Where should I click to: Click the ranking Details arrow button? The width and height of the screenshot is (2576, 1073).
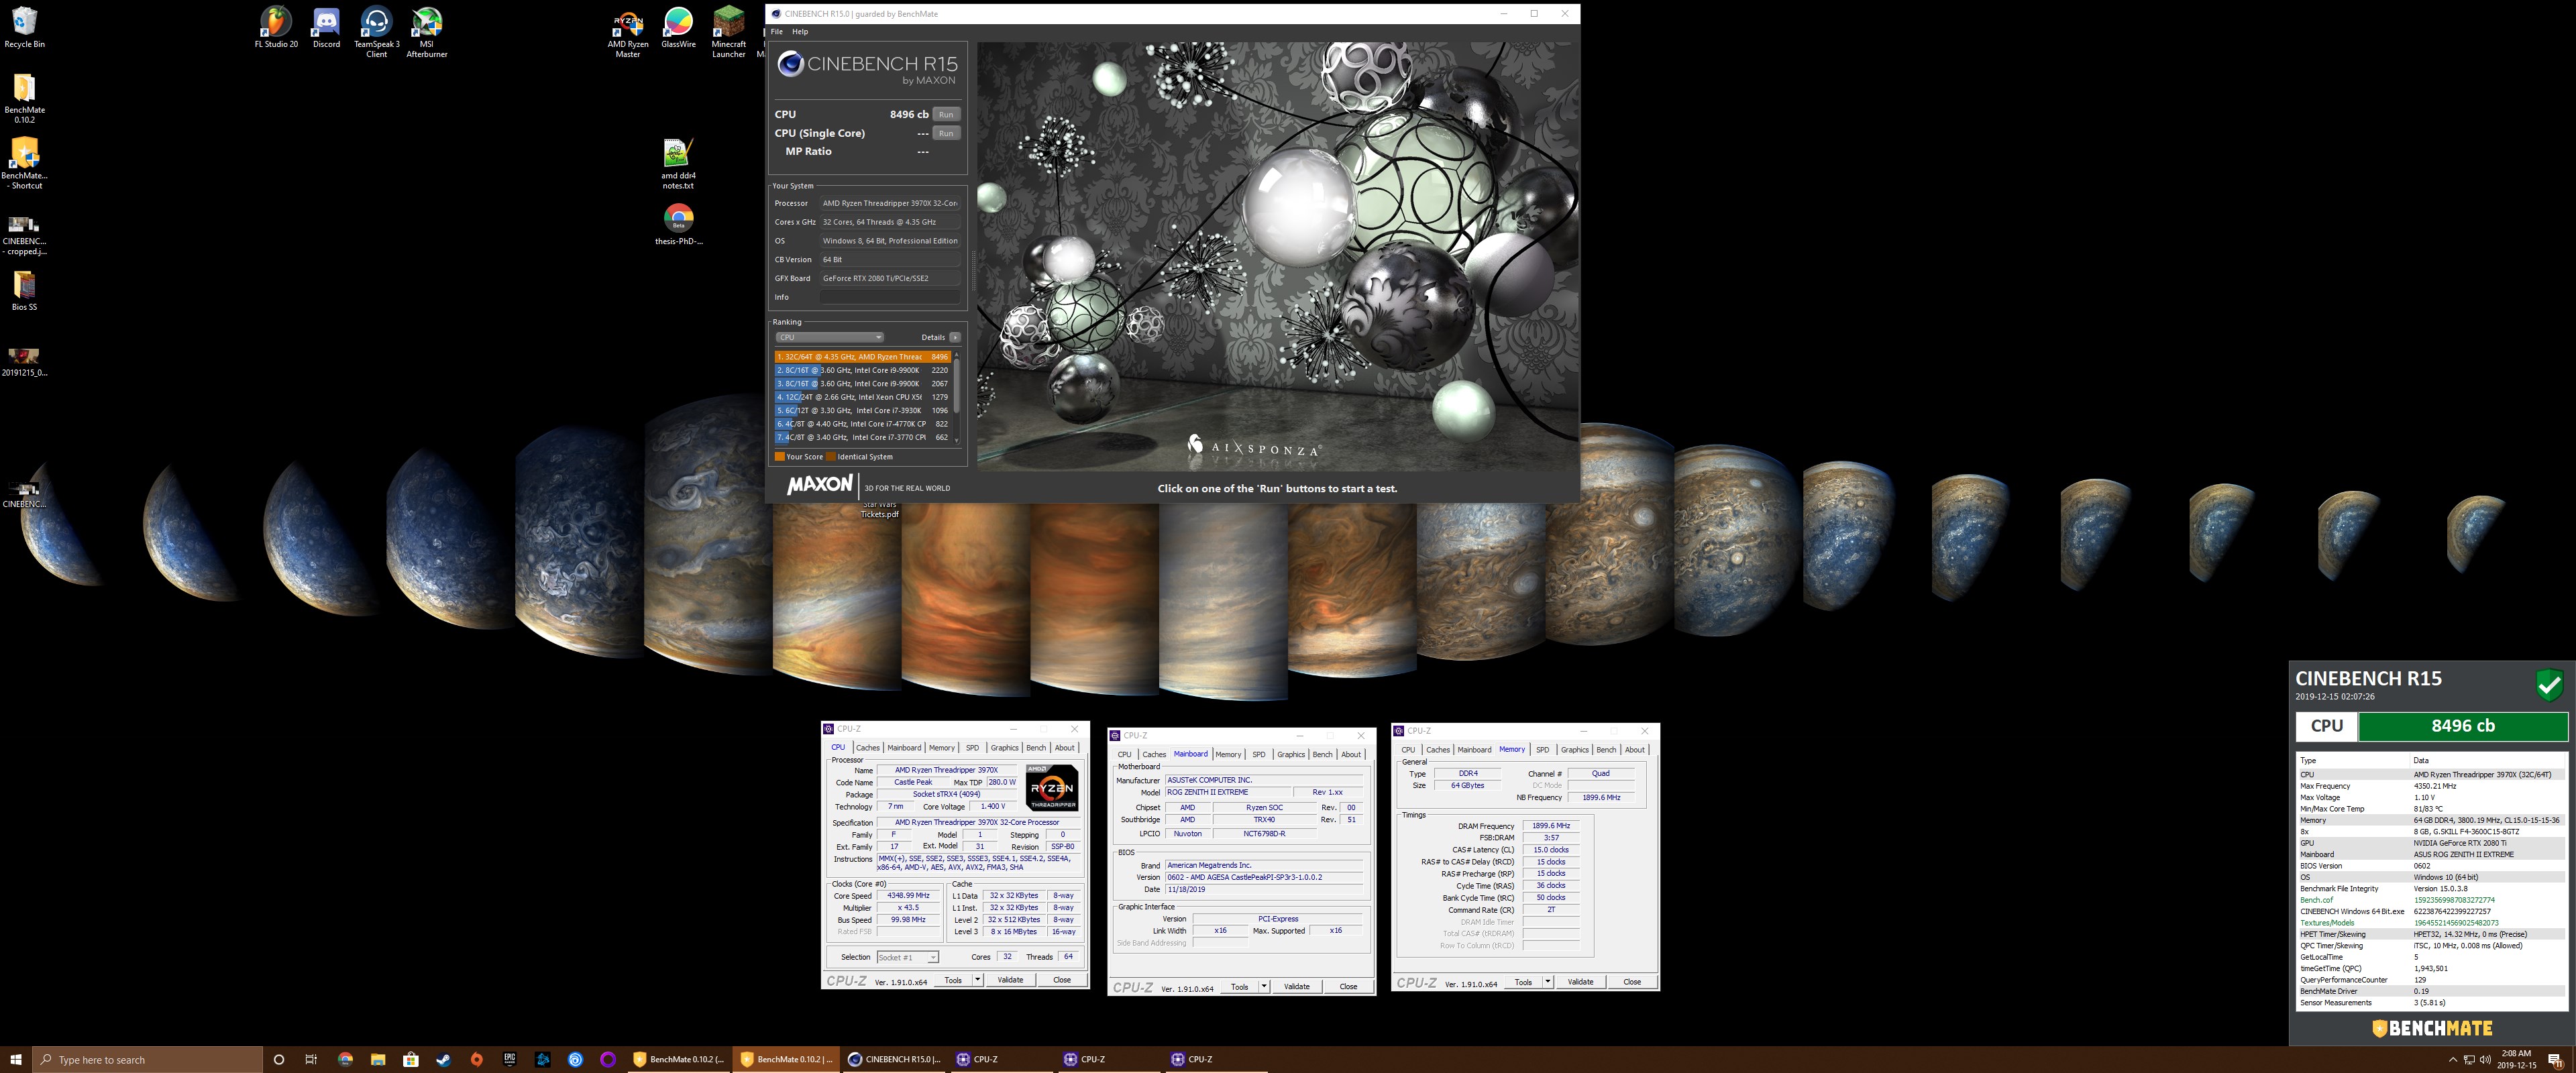pos(955,337)
